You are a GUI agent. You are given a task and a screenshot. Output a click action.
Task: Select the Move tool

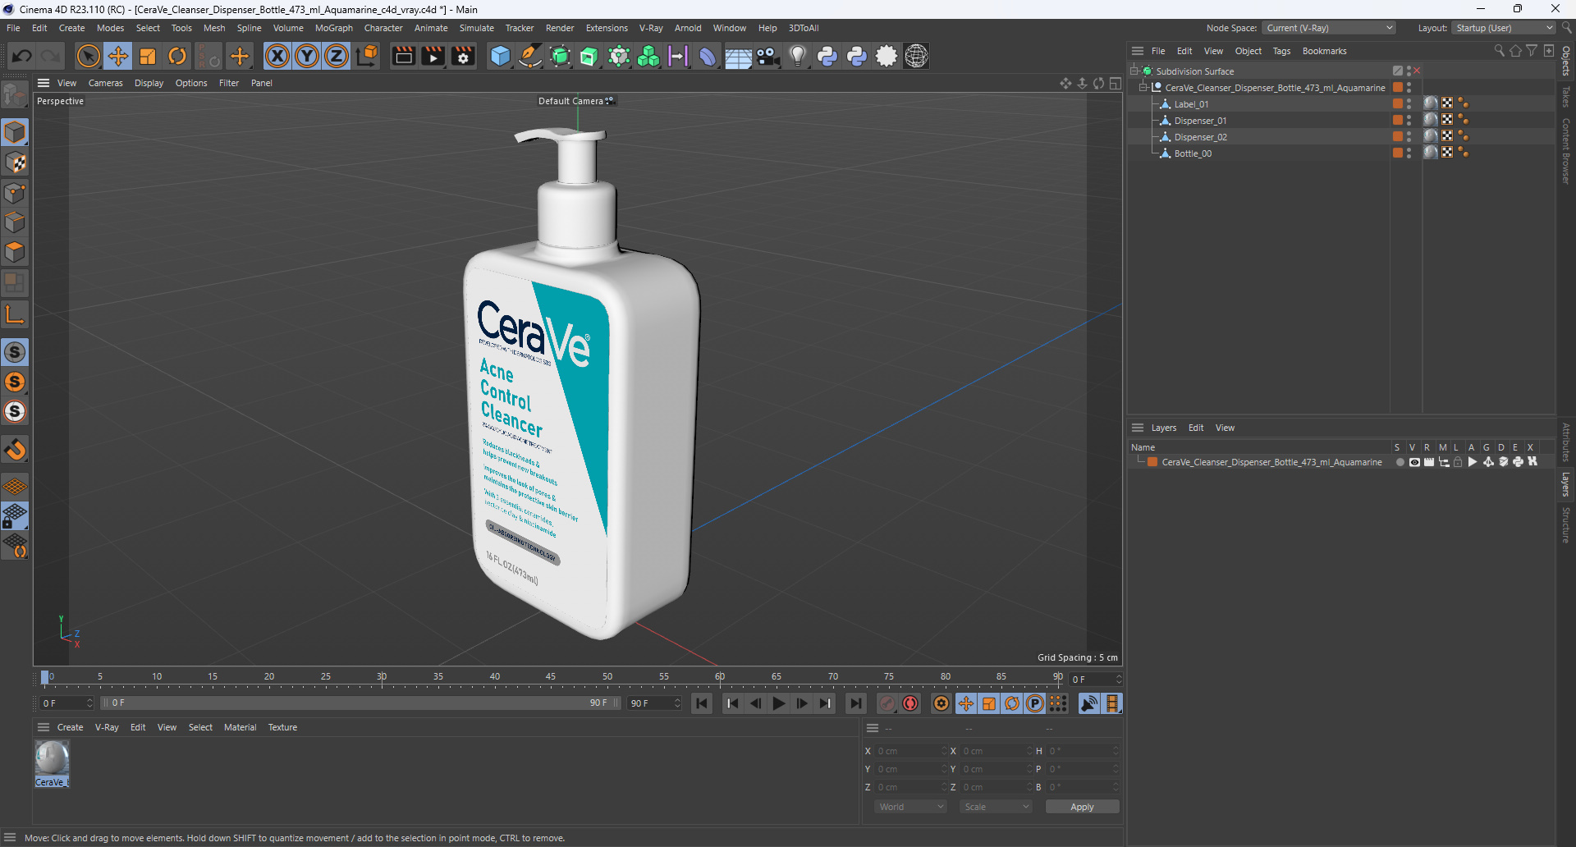click(117, 56)
